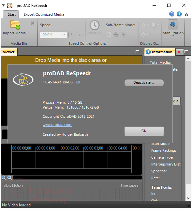
Task: Switch to the red record panel tab
Action: 179,52
